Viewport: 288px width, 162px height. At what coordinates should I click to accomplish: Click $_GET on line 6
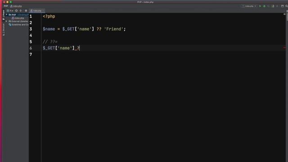pos(49,48)
